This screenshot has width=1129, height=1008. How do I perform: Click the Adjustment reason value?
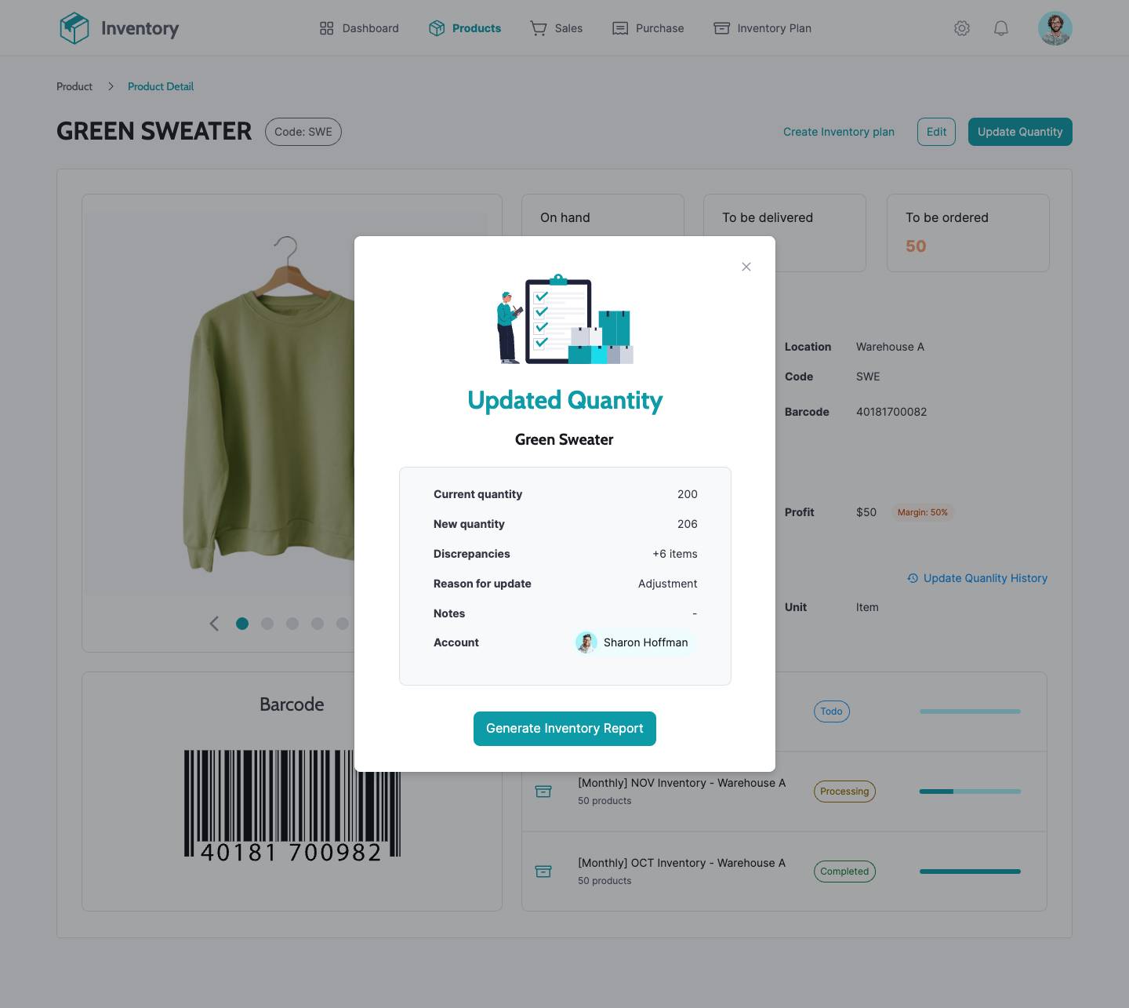[x=668, y=584]
